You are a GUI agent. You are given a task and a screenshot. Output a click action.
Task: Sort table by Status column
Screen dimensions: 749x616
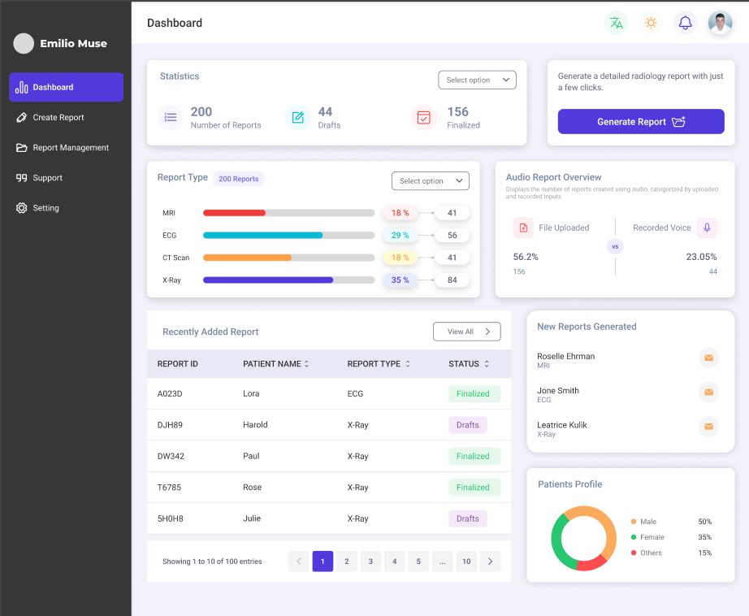[x=487, y=364]
